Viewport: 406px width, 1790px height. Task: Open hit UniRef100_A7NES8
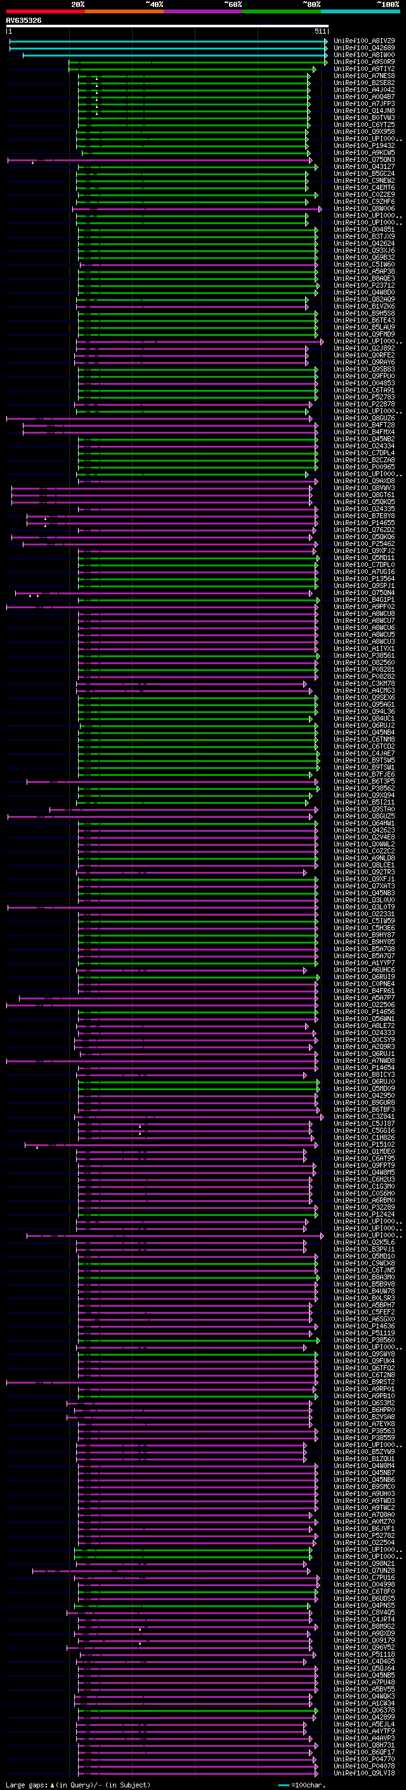click(363, 76)
